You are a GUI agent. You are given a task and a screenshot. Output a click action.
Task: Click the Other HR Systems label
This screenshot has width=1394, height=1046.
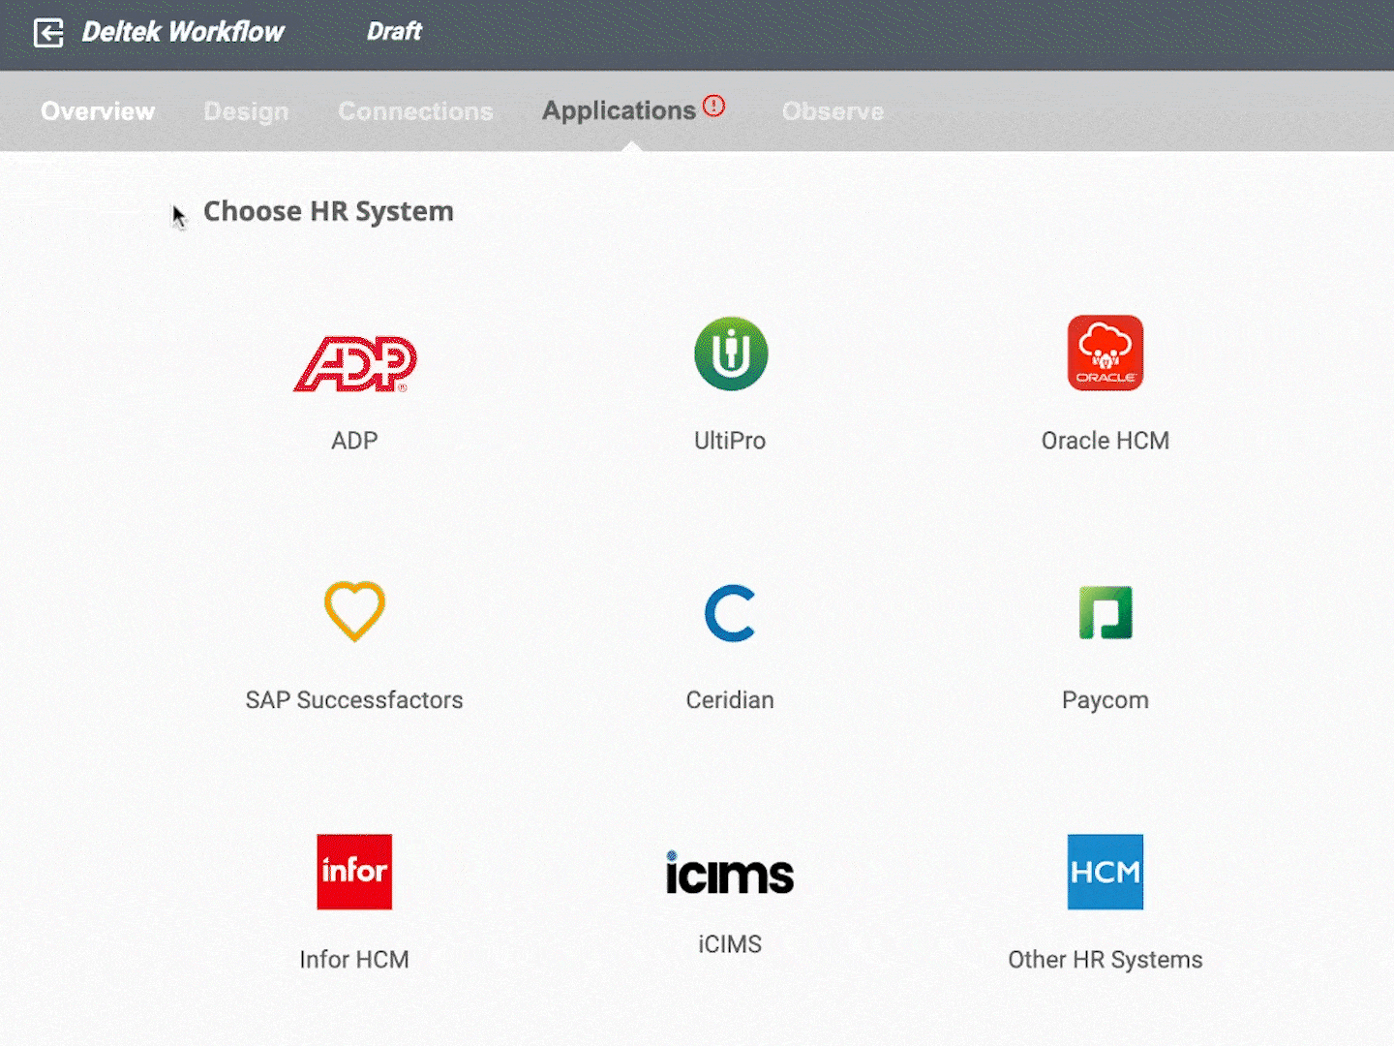click(1105, 960)
